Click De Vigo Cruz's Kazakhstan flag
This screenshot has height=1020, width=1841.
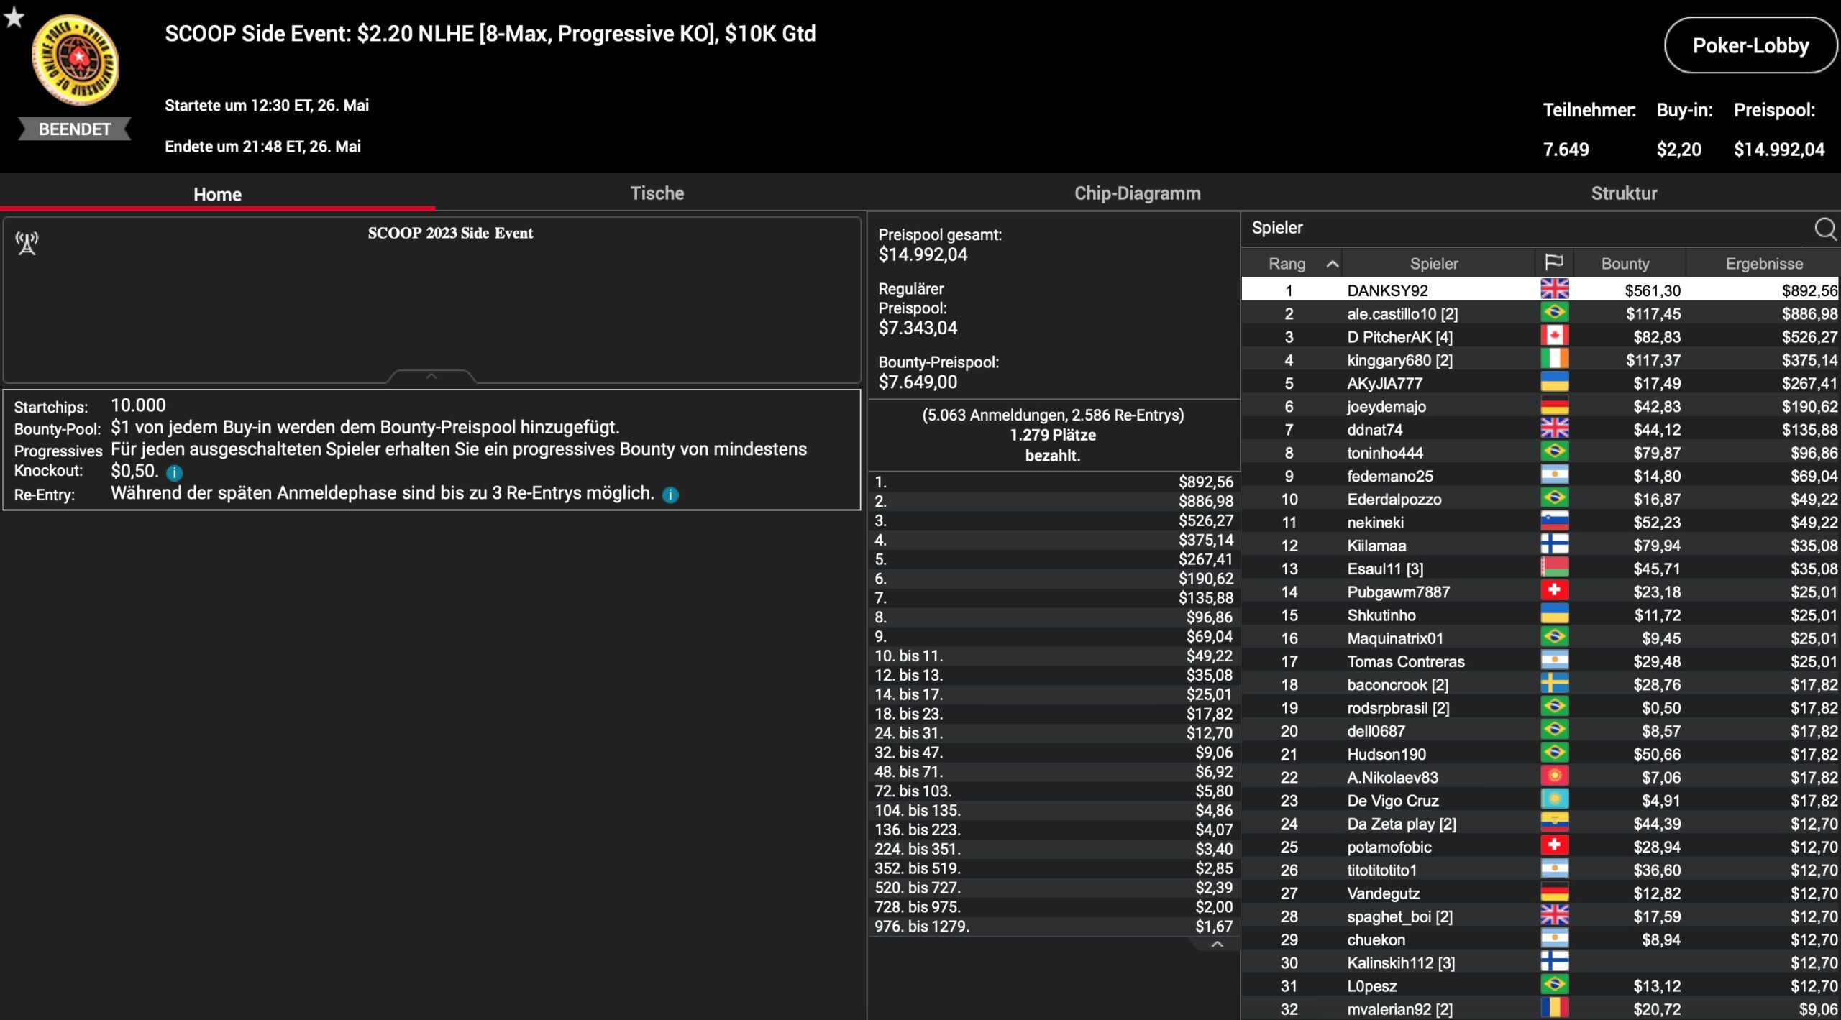(x=1554, y=799)
